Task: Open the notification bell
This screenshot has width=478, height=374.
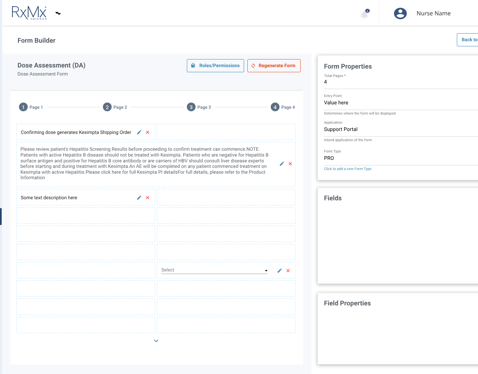Action: 365,14
